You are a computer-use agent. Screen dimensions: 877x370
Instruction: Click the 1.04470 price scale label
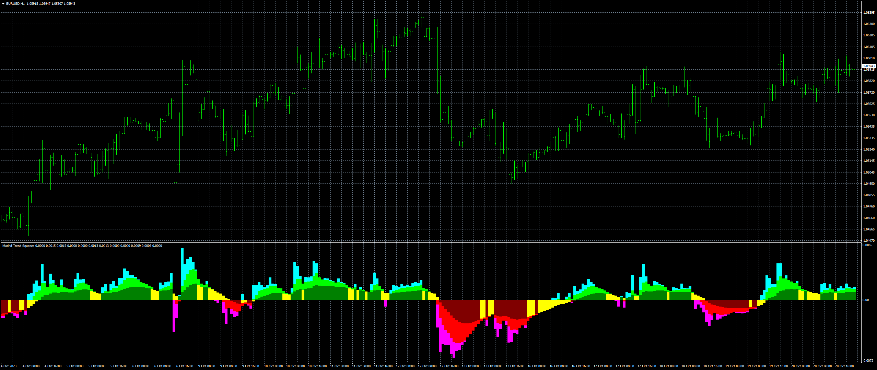click(x=869, y=241)
